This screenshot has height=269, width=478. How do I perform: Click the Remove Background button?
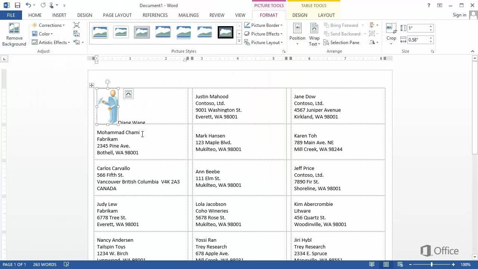[14, 35]
